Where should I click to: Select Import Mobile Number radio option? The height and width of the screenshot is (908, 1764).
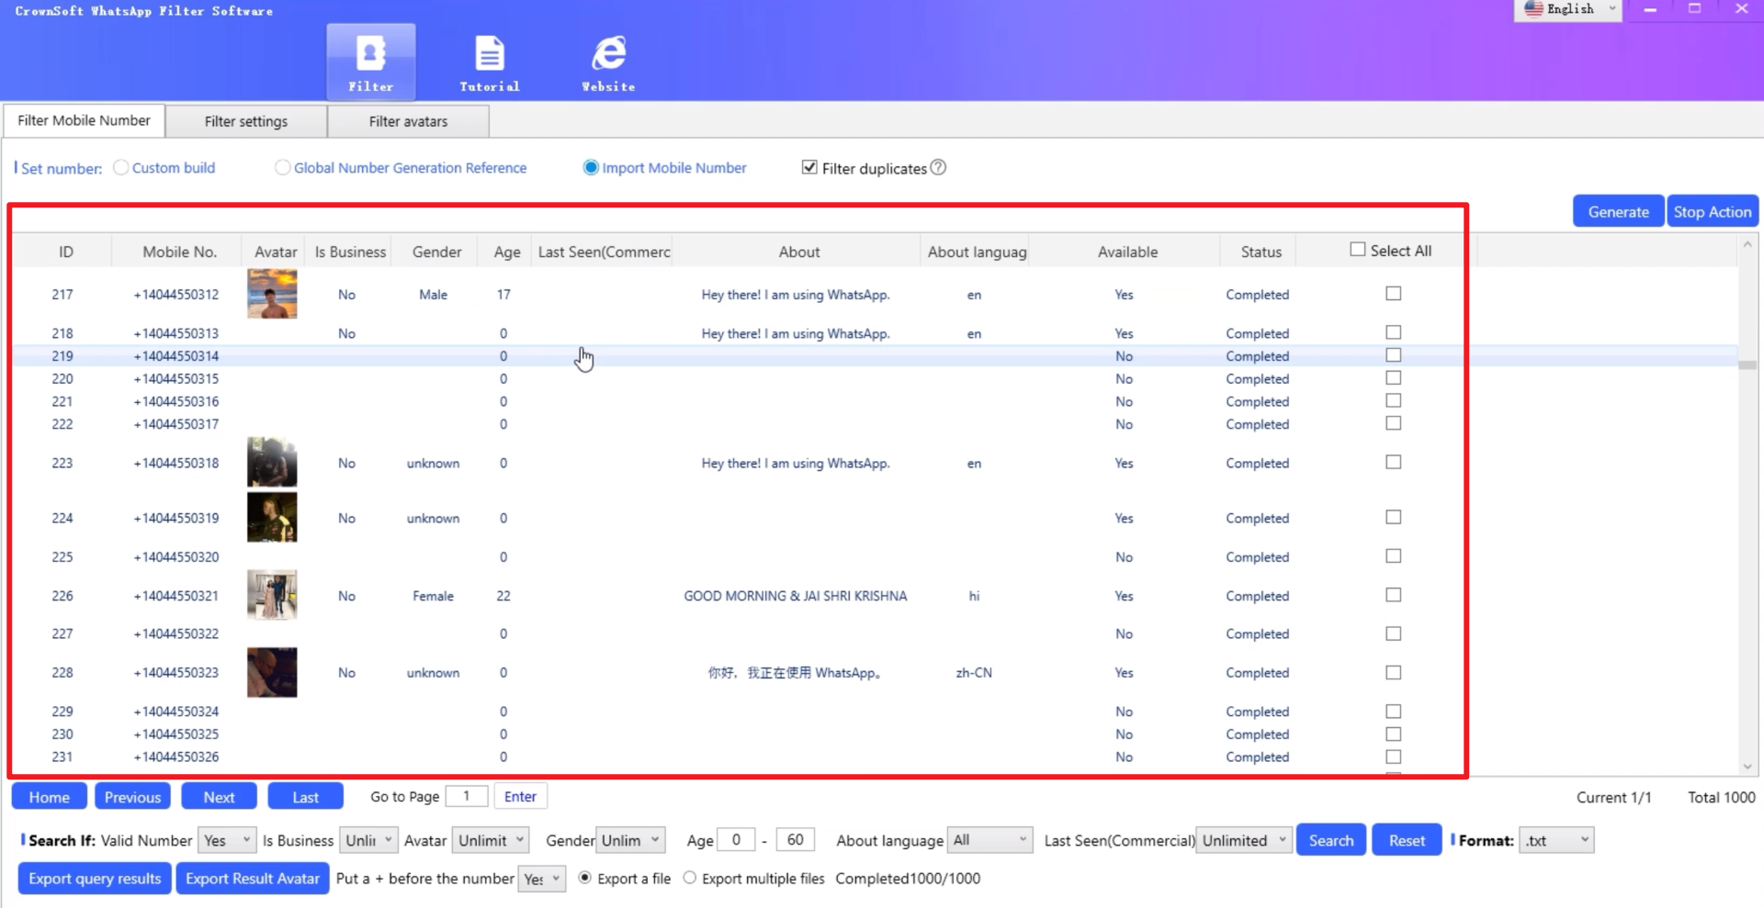tap(591, 167)
